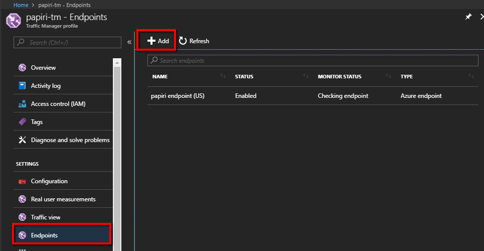Screen dimensions: 484x251
Task: Click sort arrows beside STATUS column
Action: pyautogui.click(x=305, y=76)
